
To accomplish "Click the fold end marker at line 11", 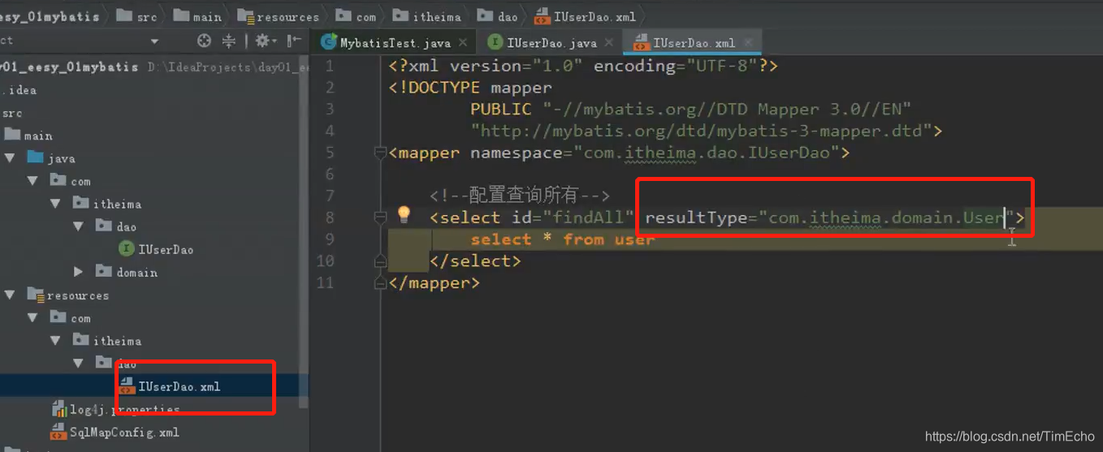I will point(380,283).
